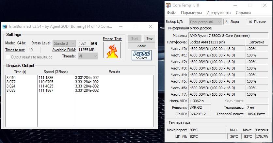Open the Параметры menu
The width and height of the screenshot is (273, 143).
coord(191,13)
